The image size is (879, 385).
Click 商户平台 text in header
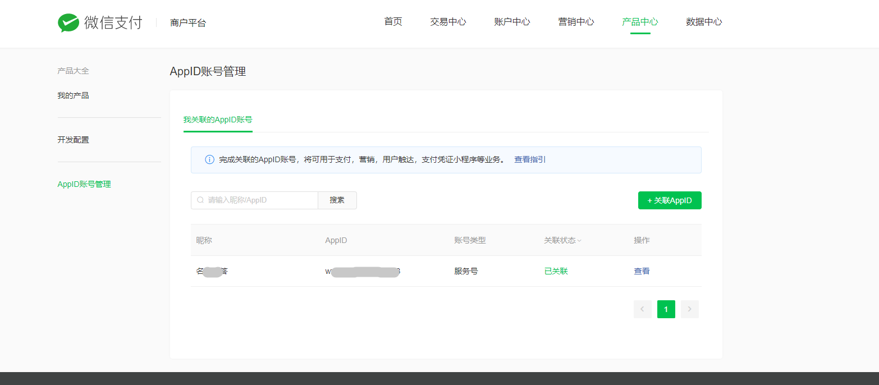click(x=188, y=23)
